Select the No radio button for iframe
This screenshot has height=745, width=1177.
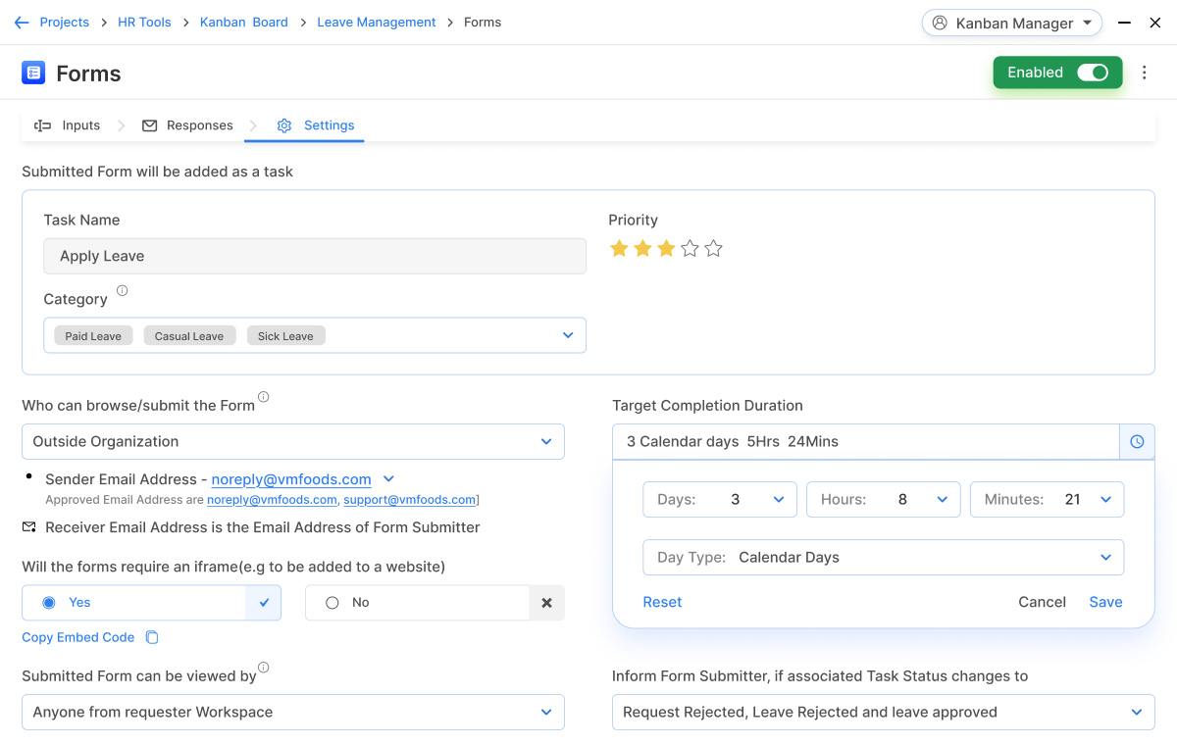[333, 603]
